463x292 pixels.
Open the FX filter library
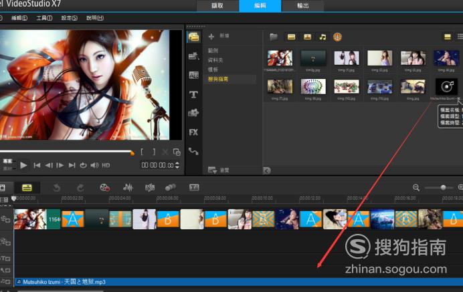pos(193,132)
